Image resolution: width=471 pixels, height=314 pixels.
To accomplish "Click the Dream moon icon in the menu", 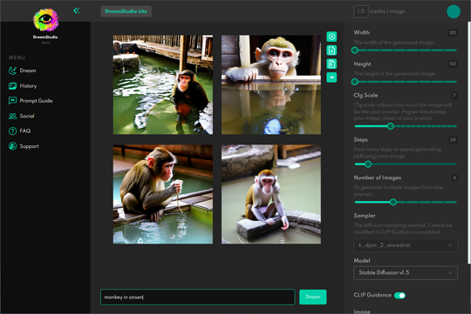I will pyautogui.click(x=12, y=70).
